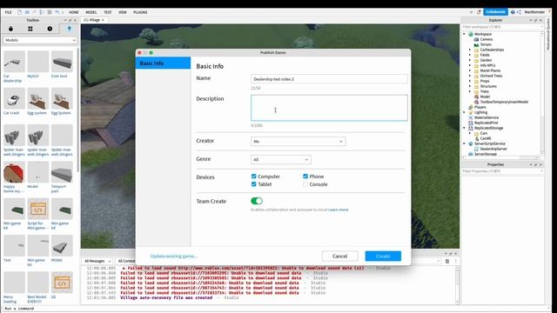Open the FILE menu

[x=8, y=12]
